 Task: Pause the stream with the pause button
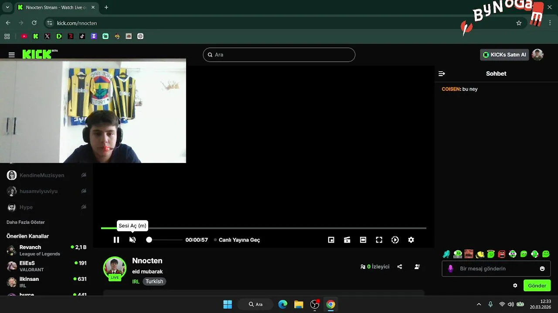tap(116, 240)
